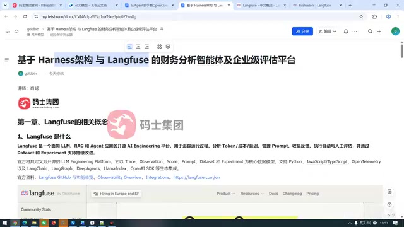404x227 pixels.
Task: Click Pricing in the embedded langfuse nav
Action: point(312,194)
